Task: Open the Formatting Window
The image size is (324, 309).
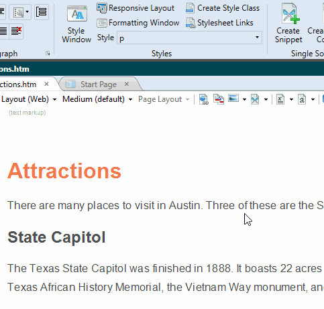Action: click(x=138, y=23)
